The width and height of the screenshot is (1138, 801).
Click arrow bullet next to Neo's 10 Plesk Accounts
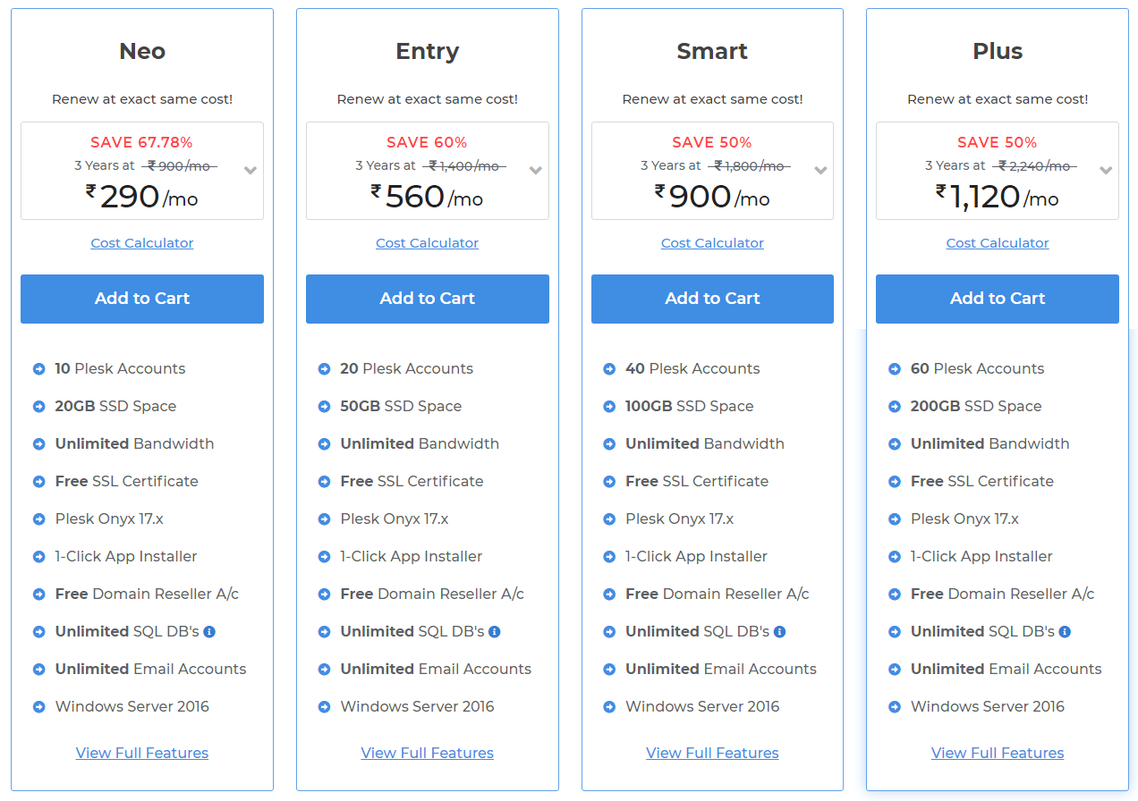tap(39, 368)
